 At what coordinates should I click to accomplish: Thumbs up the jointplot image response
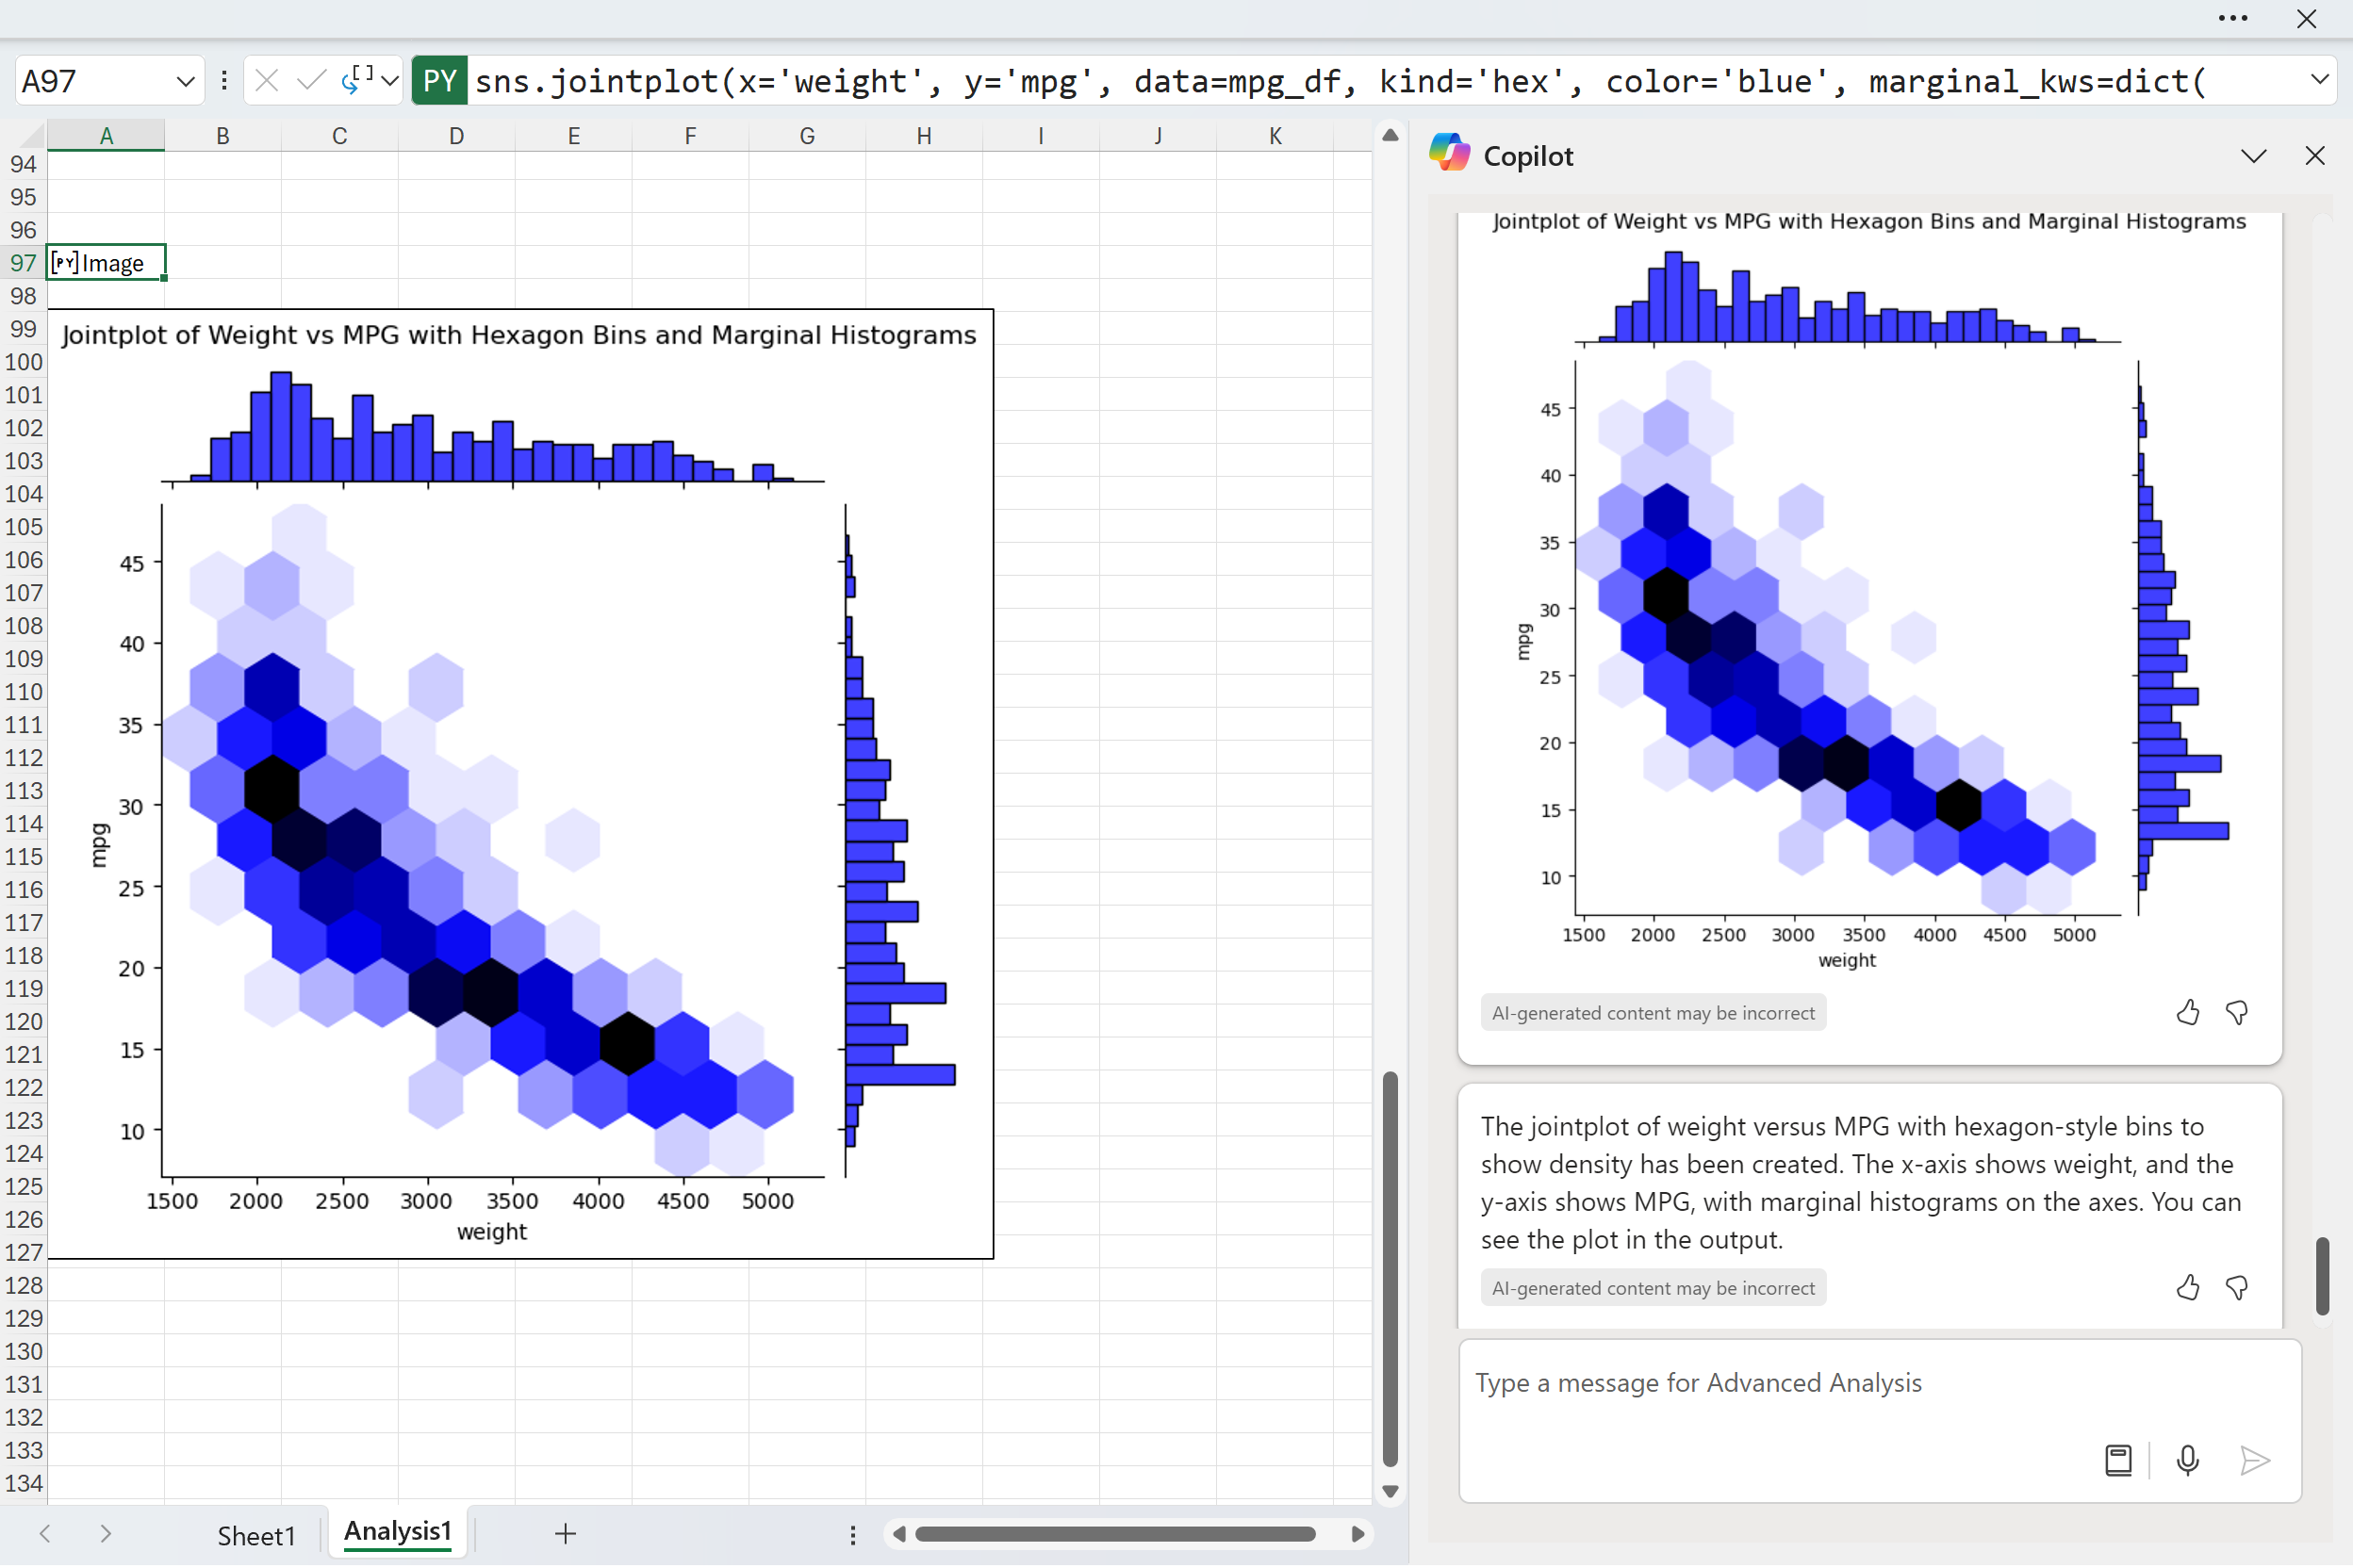coord(2187,1013)
